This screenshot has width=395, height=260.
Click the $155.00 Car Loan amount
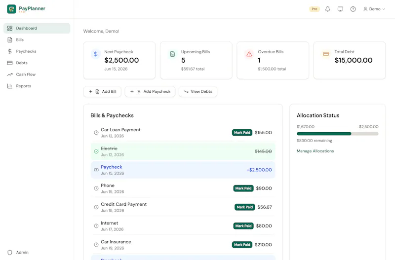tap(263, 133)
